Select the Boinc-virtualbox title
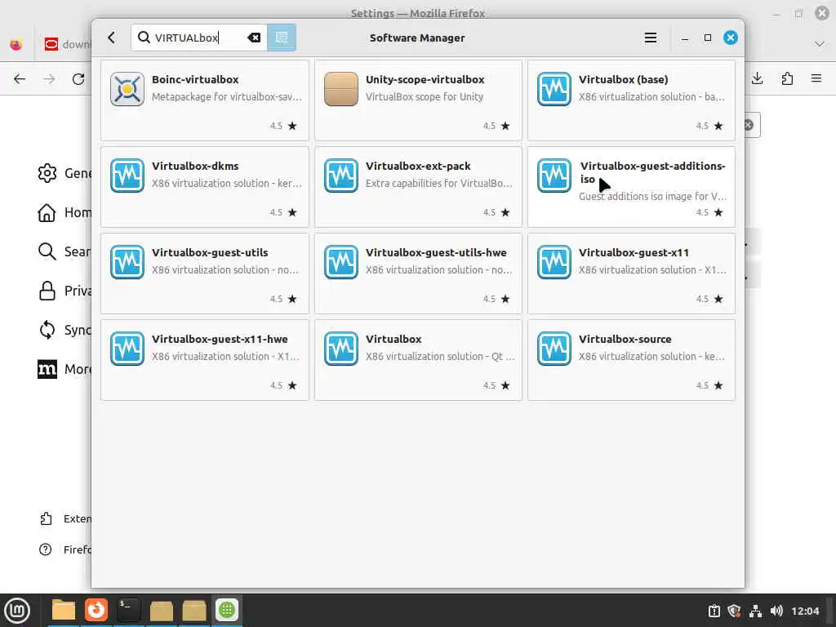This screenshot has height=627, width=836. tap(195, 79)
